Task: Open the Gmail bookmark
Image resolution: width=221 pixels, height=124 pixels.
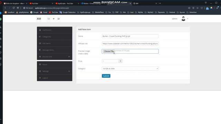Action: click(x=44, y=12)
